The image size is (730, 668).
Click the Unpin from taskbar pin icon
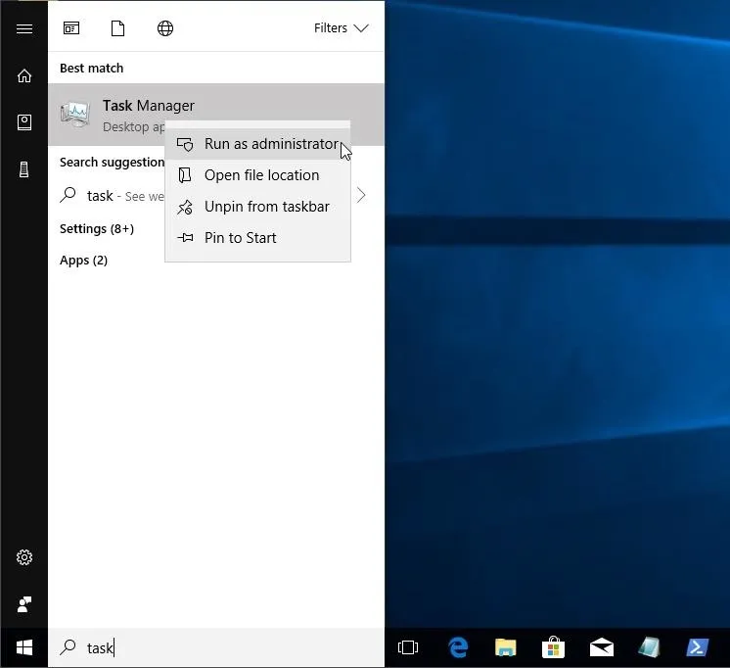coord(185,207)
